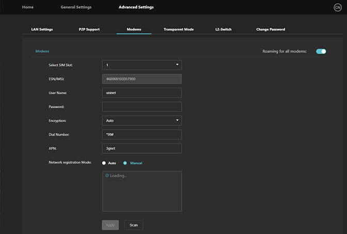Screen dimensions: 347x234
Task: Switch to P2P Support tab
Action: [x=89, y=29]
